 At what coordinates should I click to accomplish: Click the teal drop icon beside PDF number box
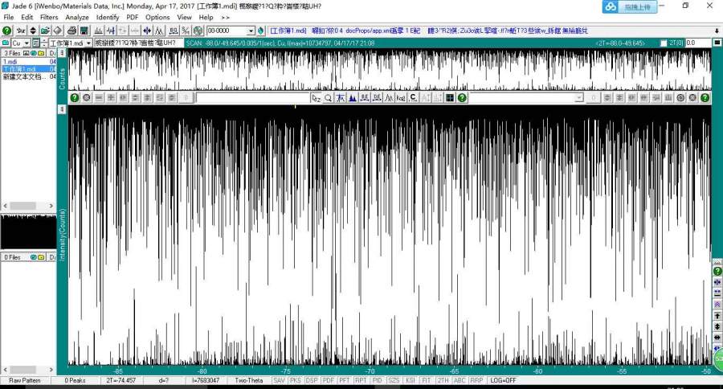tap(261, 31)
